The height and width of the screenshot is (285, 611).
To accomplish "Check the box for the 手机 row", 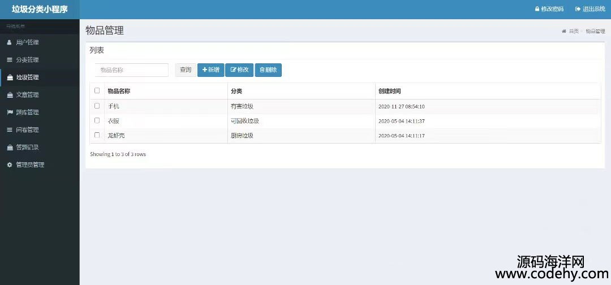I will [97, 106].
